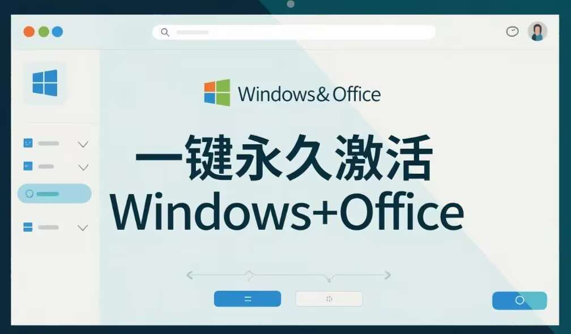Click the four-color Windows&Office logo

click(217, 93)
